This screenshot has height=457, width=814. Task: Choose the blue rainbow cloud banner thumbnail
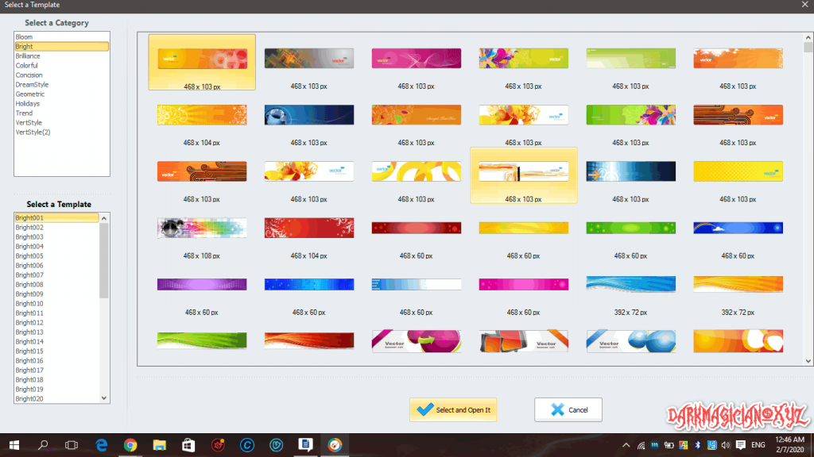pos(738,228)
